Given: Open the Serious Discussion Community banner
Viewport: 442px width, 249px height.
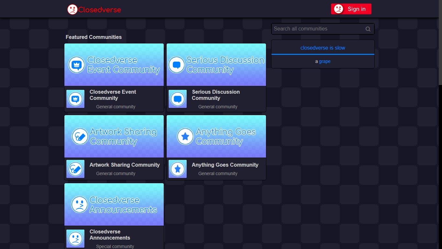Looking at the screenshot, I should 216,65.
